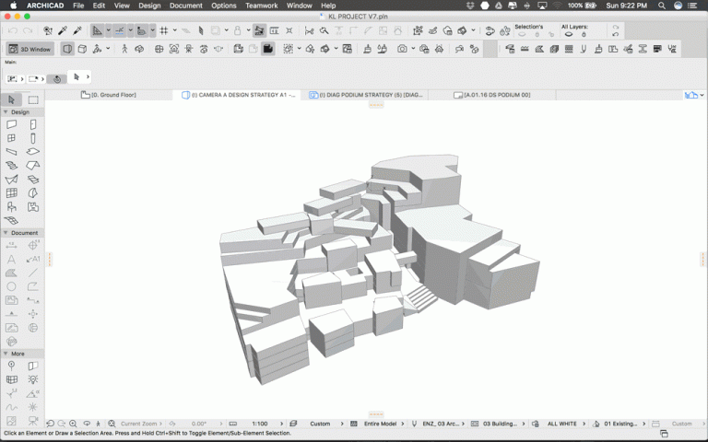Toggle the 3D Window button
Screen dimensions: 708x442
click(x=30, y=48)
